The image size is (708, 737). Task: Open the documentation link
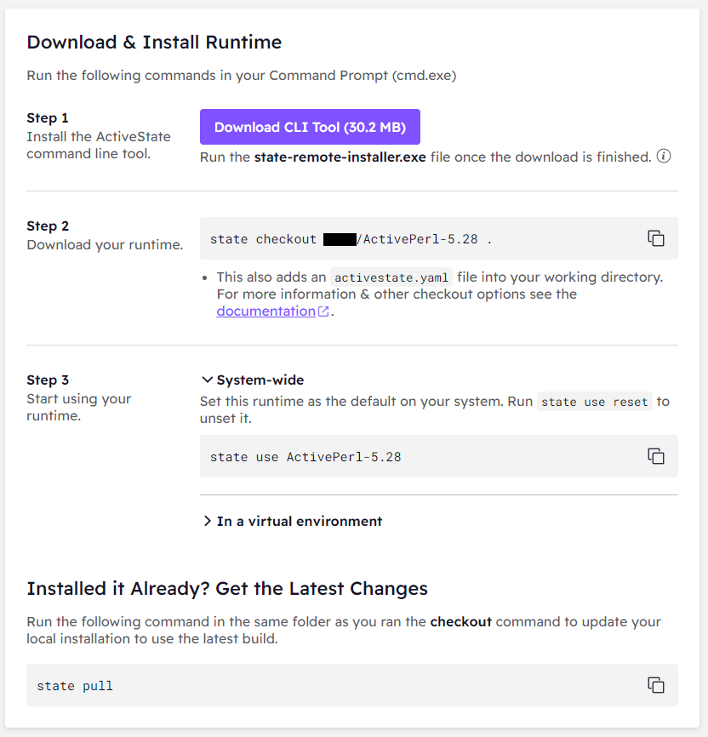click(265, 311)
